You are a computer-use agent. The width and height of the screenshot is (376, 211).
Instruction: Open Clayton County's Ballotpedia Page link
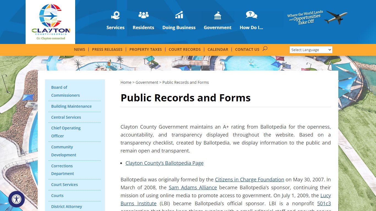click(x=165, y=163)
